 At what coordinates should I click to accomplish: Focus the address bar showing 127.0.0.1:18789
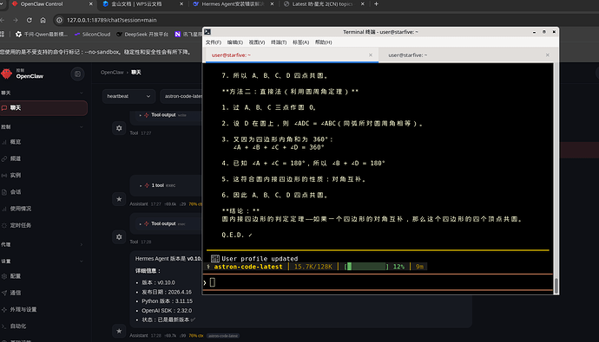(x=111, y=20)
